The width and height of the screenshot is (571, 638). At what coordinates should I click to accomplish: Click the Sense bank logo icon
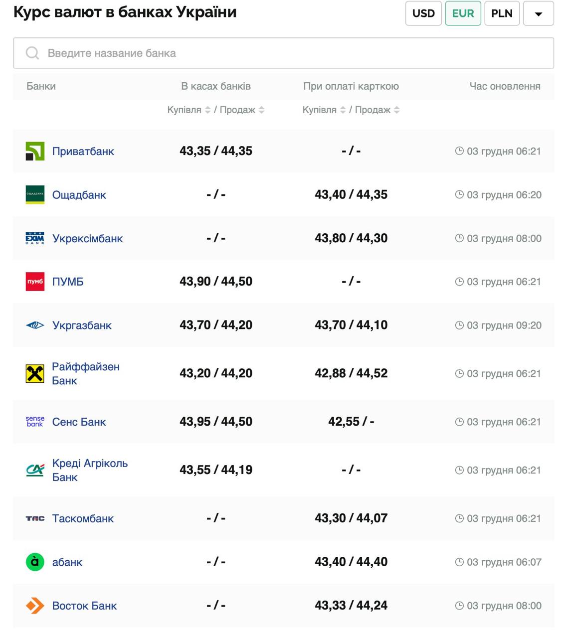pos(35,422)
